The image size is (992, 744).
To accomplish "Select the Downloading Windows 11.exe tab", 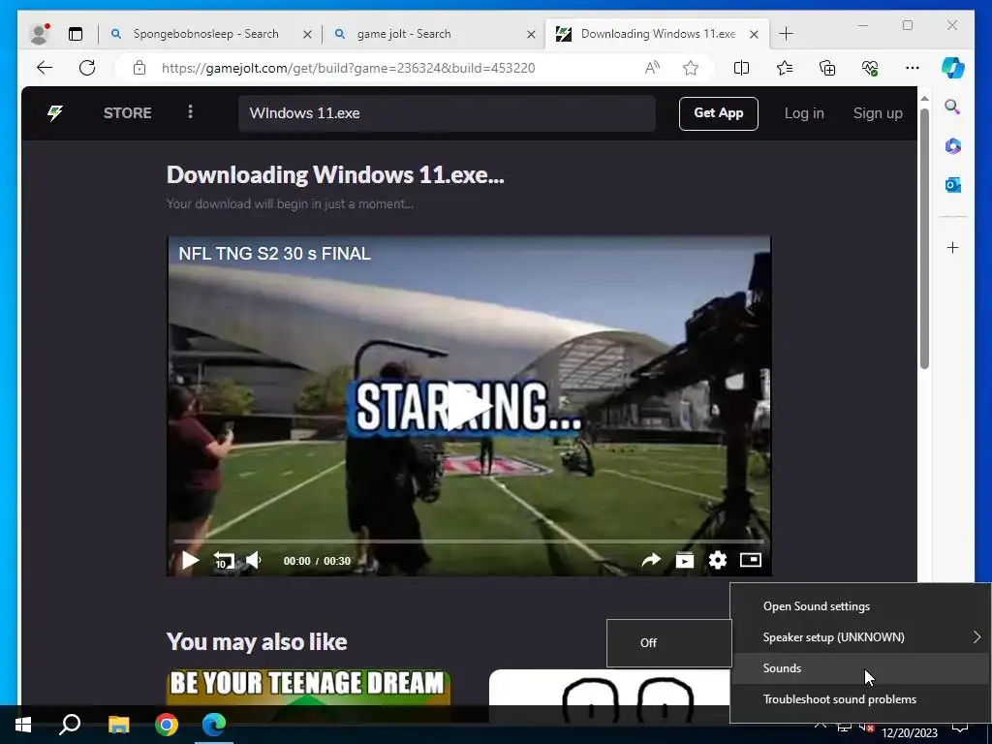I will pyautogui.click(x=658, y=34).
